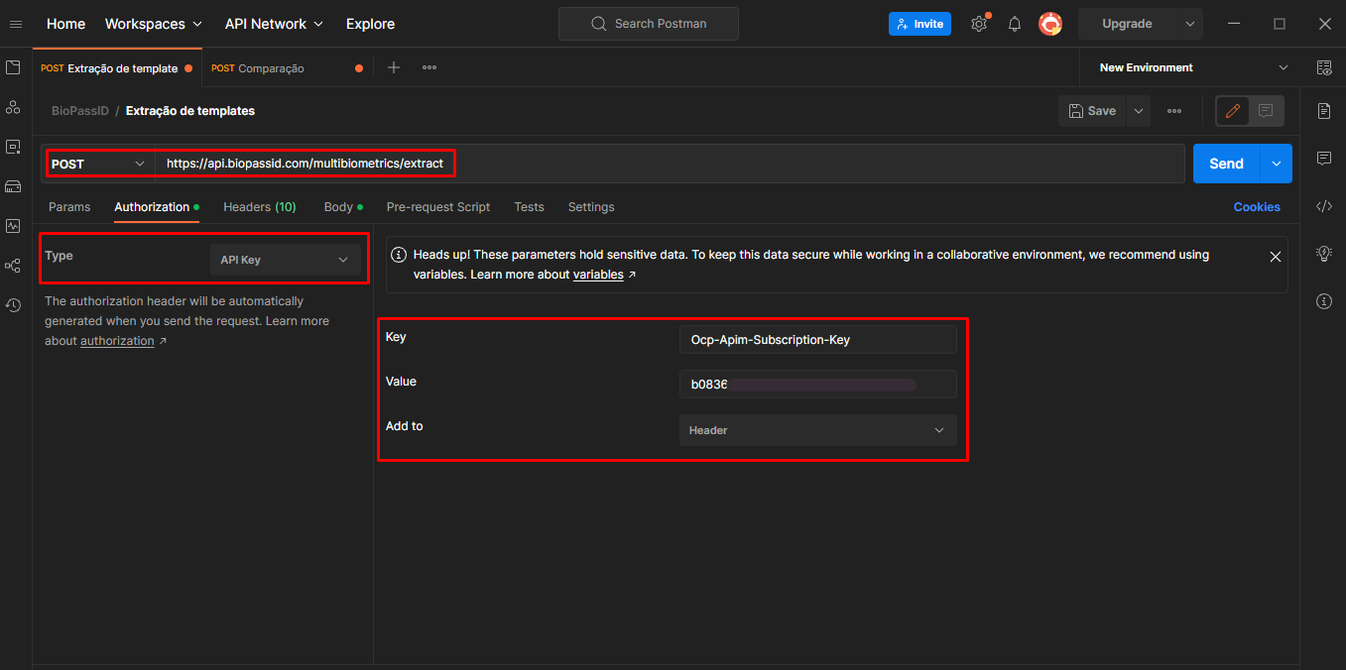
Task: Open Comments icon in right sidebar
Action: click(1324, 159)
